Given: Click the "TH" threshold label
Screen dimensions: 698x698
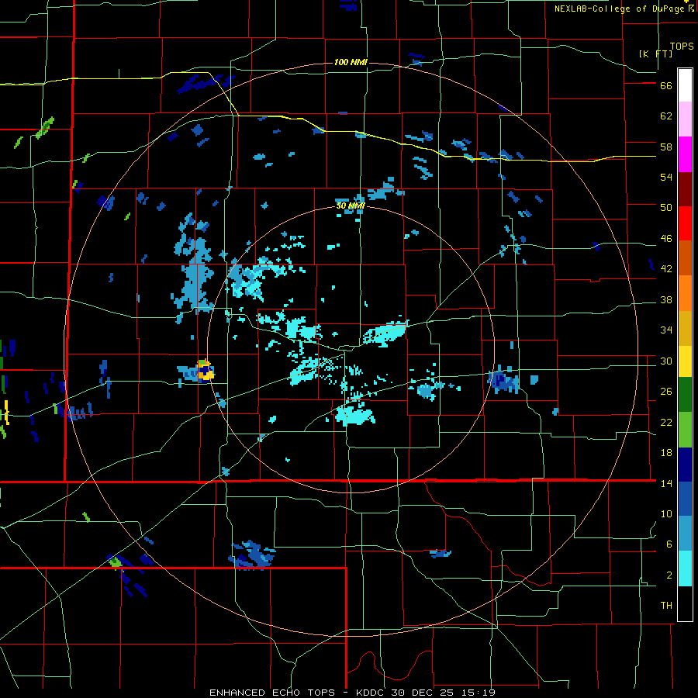Looking at the screenshot, I should click(x=666, y=605).
